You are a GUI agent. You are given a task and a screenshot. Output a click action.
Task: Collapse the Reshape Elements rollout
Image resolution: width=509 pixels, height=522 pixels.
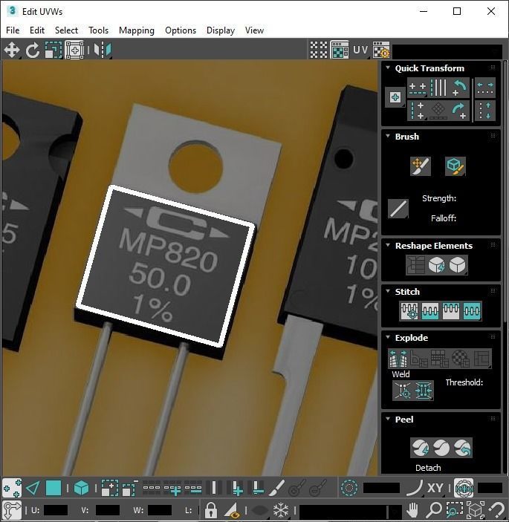pos(388,245)
